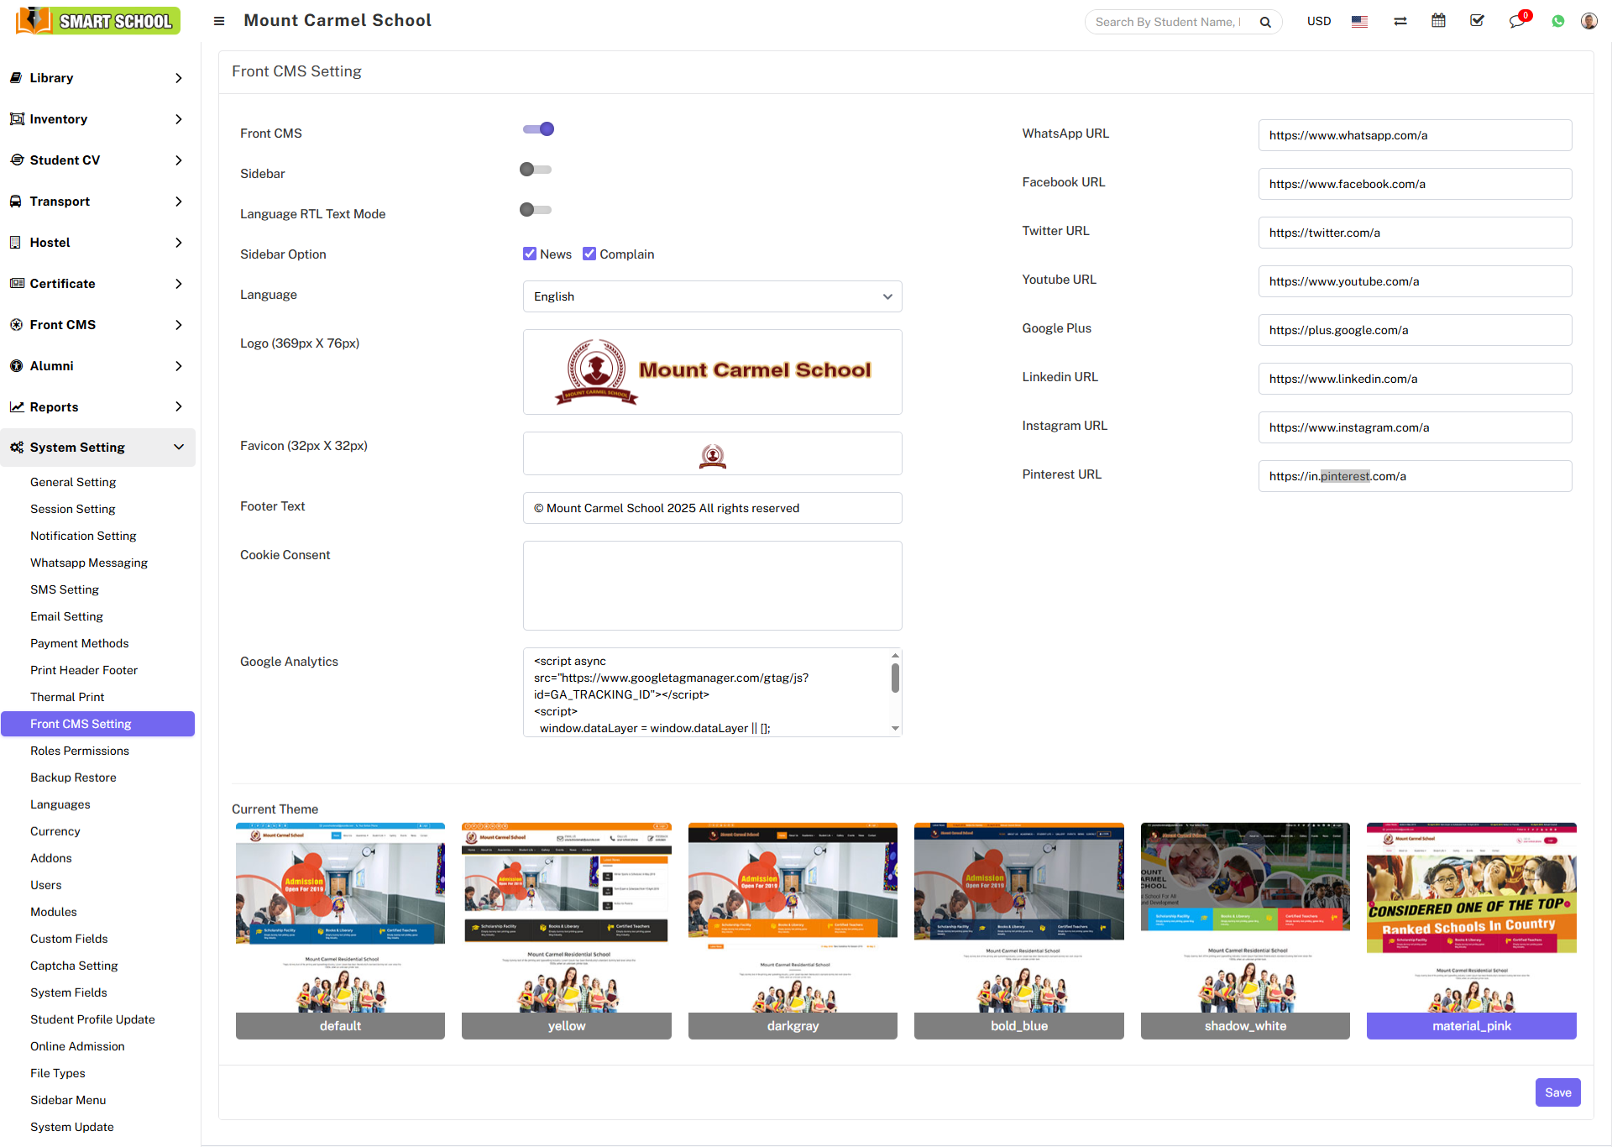1612x1147 pixels.
Task: Go to Roles Permissions settings
Action: 80,750
